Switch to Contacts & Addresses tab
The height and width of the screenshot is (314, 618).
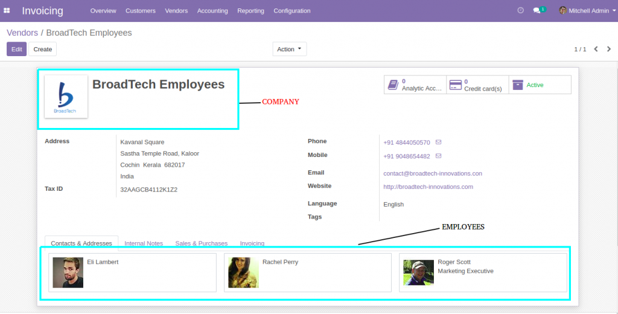81,243
